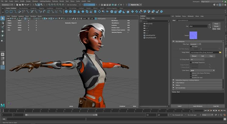The width and height of the screenshot is (227, 124).
Task: Click the pause render icon
Action: 121,5
